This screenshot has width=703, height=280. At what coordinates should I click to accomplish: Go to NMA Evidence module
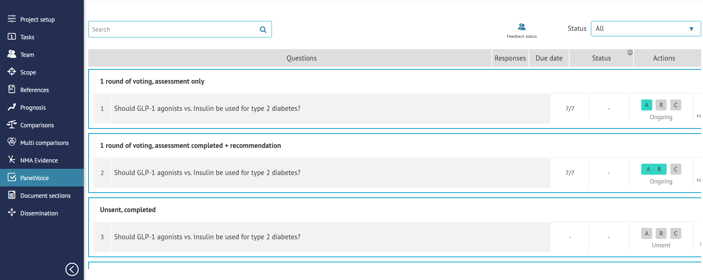pos(39,160)
